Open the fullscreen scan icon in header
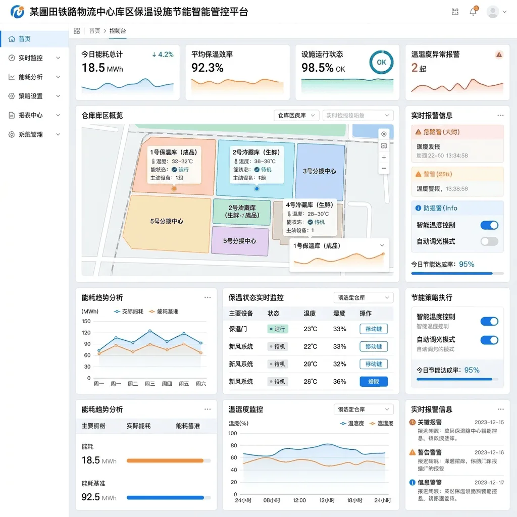The image size is (517, 517). coord(455,12)
